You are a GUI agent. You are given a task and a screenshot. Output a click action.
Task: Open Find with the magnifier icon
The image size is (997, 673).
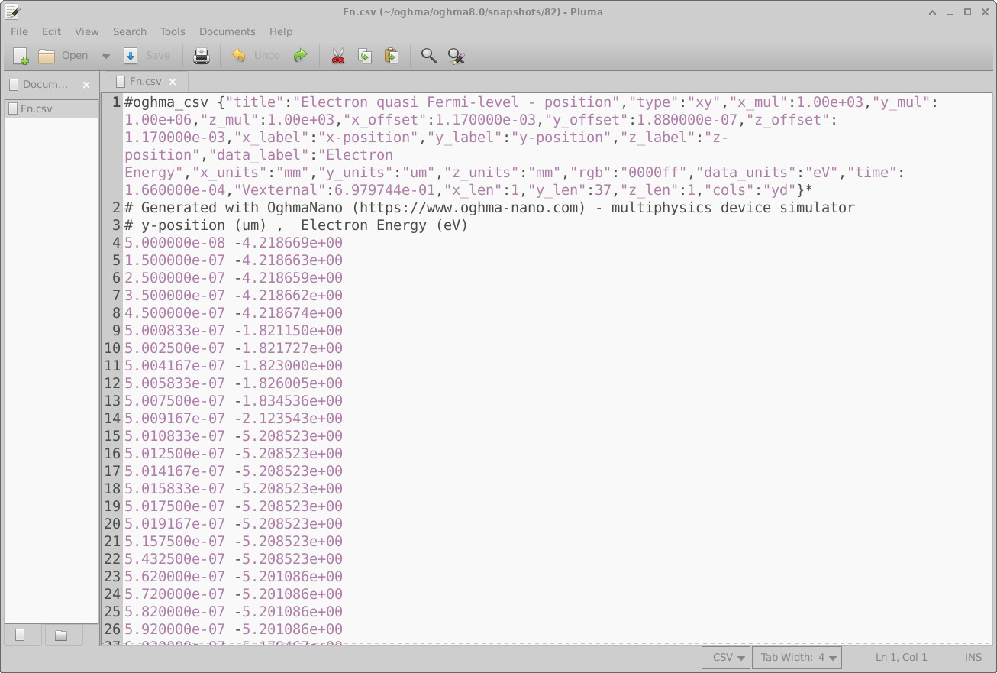pos(429,56)
